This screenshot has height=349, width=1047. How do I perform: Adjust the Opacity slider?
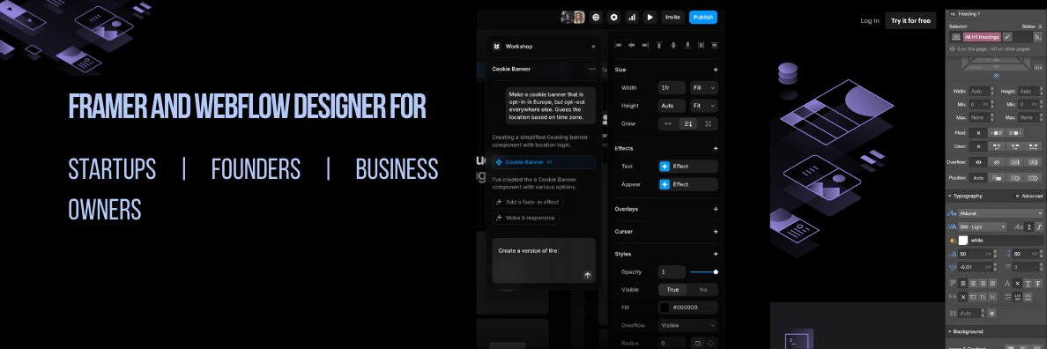704,271
